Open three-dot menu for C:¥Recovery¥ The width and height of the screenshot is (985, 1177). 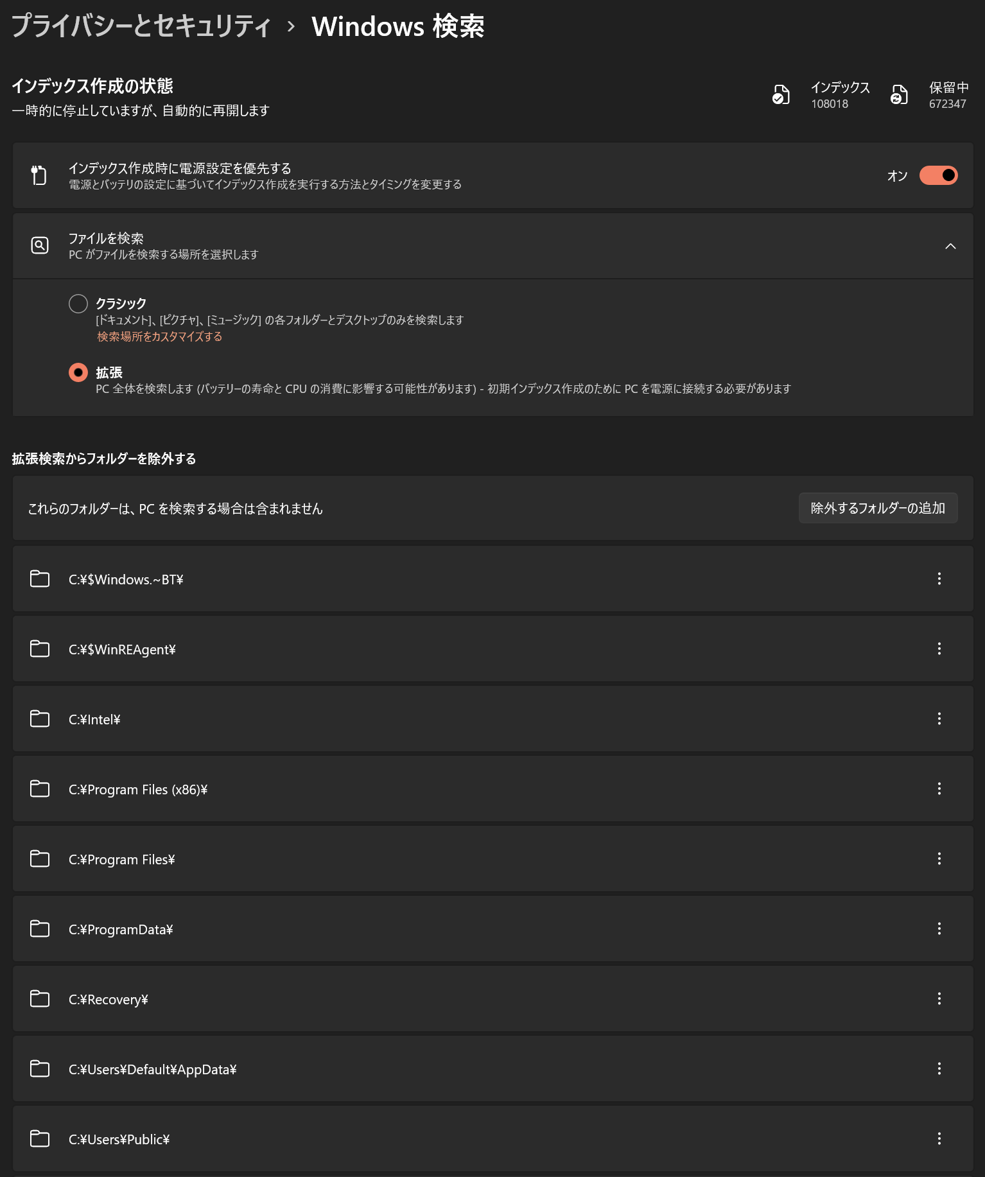pos(939,998)
